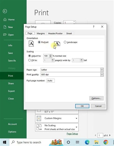Image resolution: width=114 pixels, height=146 pixels.
Task: Switch to the Margins tab
Action: tap(41, 33)
